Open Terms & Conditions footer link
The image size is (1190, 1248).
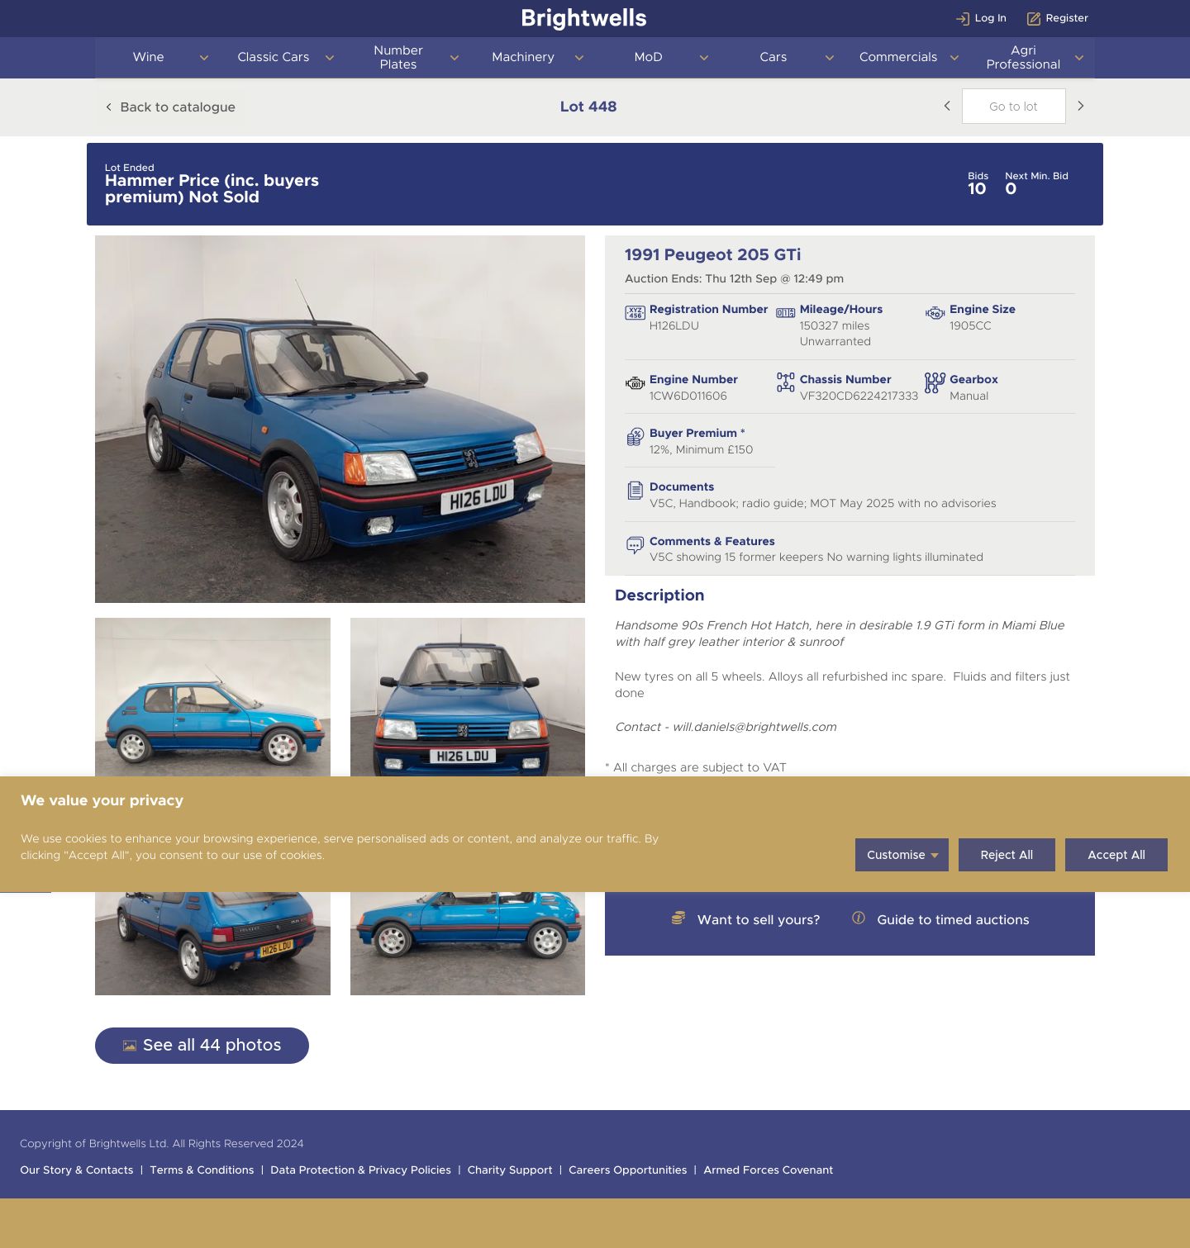(x=202, y=1170)
